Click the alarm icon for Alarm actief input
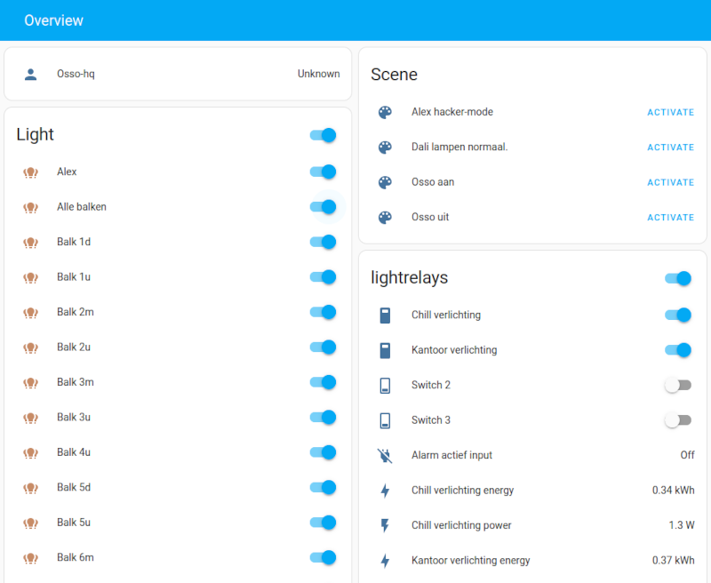 point(385,455)
